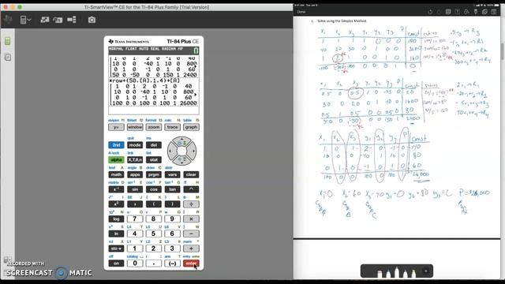Click the number 2 key
This screenshot has height=284, width=505.
[154, 248]
